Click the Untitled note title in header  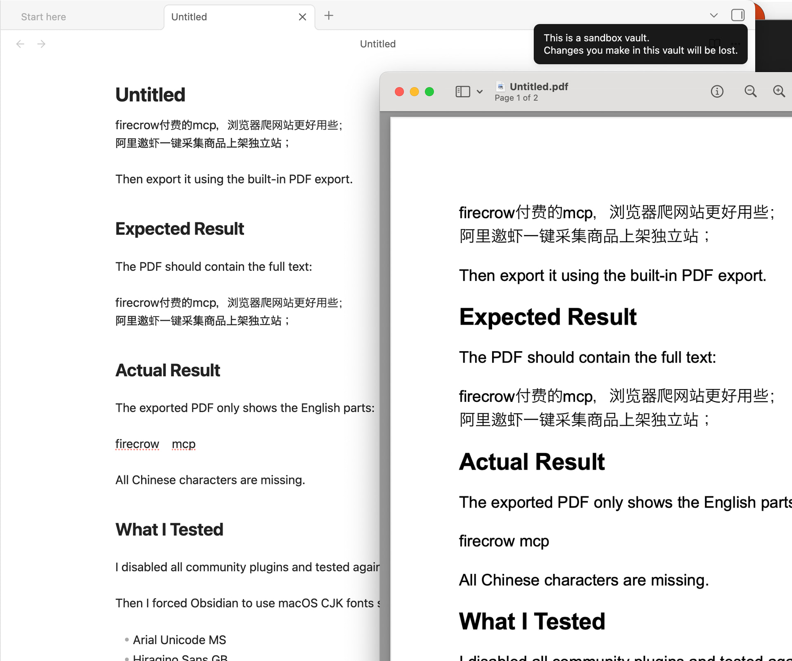click(377, 44)
